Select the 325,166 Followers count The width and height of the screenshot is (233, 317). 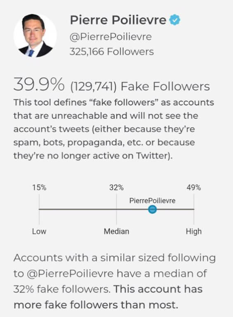(x=112, y=51)
